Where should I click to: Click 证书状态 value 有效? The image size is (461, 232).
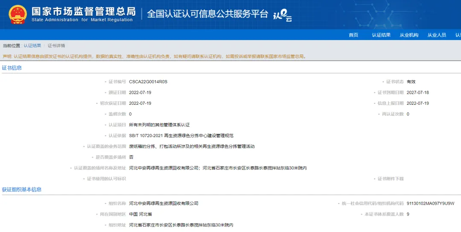point(411,82)
